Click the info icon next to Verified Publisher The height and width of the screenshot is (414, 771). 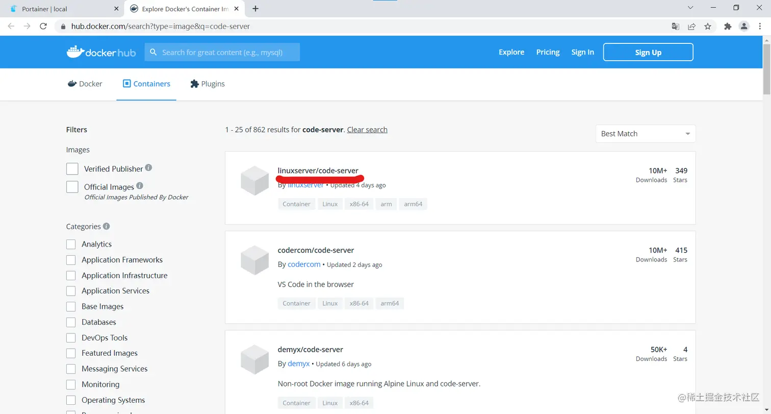coord(148,167)
